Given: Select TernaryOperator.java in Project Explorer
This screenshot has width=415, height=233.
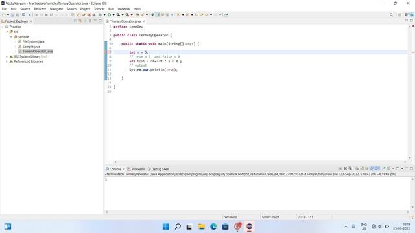Looking at the screenshot, I should coord(38,52).
